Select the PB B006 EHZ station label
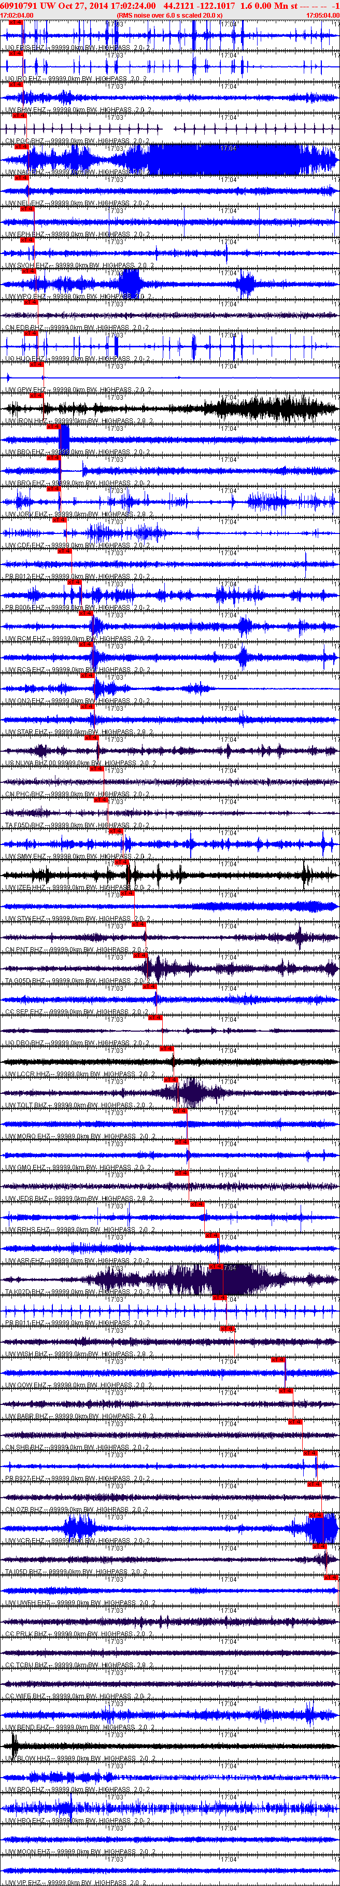The height and width of the screenshot is (1886, 340). (77, 608)
